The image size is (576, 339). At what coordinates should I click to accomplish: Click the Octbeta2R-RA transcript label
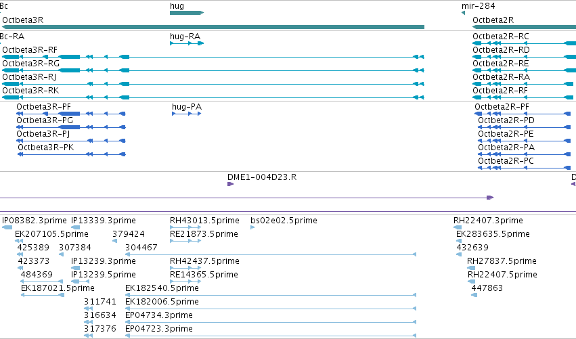[x=501, y=77]
